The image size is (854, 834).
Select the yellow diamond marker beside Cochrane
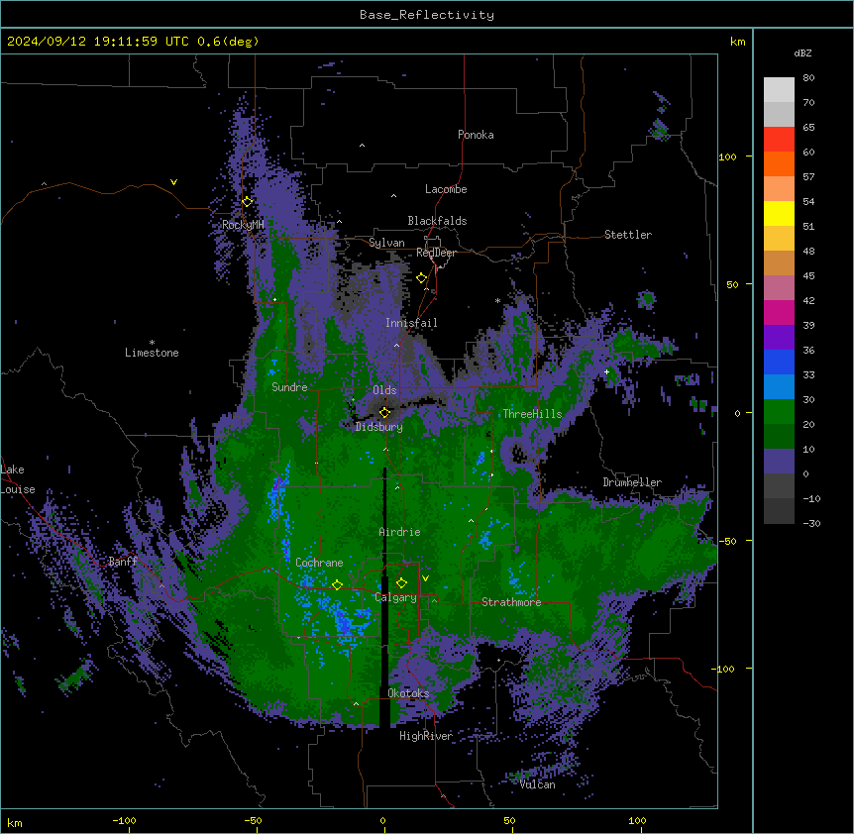pyautogui.click(x=337, y=584)
